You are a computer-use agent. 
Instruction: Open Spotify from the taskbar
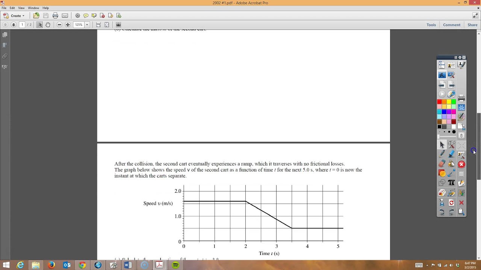tap(175, 265)
